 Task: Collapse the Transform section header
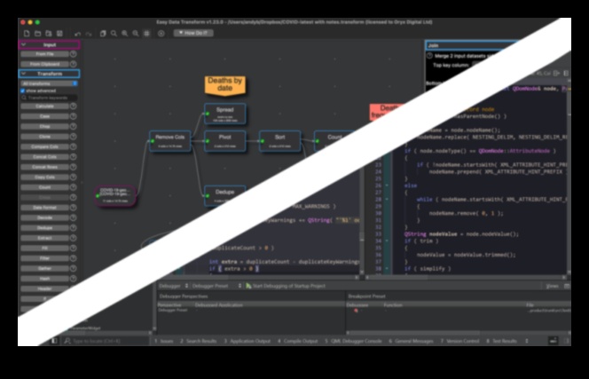point(49,74)
